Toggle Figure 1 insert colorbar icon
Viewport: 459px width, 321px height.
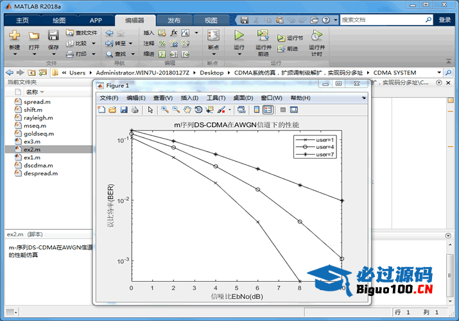pos(257,110)
